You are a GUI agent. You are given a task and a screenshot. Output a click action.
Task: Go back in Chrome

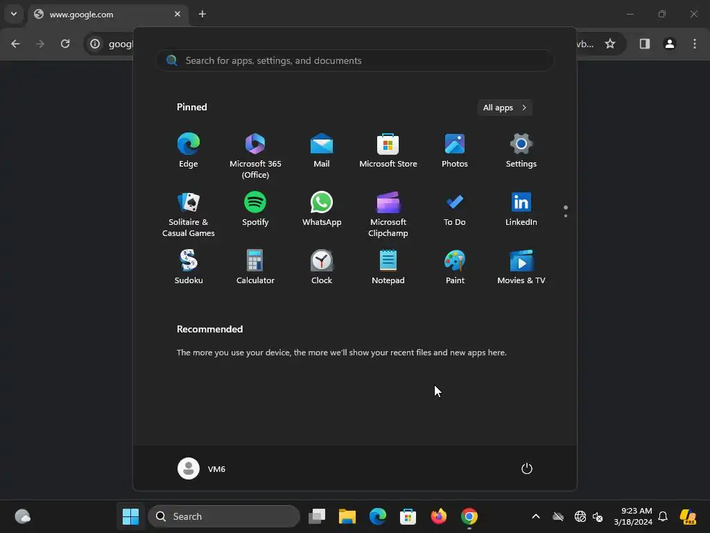click(15, 44)
